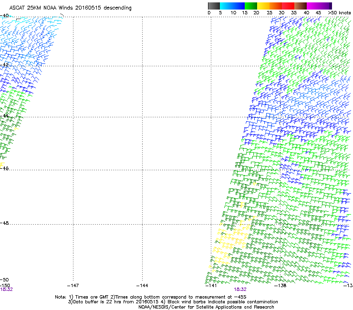Click the note about black wind barbs contamination
The width and height of the screenshot is (353, 310).
click(219, 302)
